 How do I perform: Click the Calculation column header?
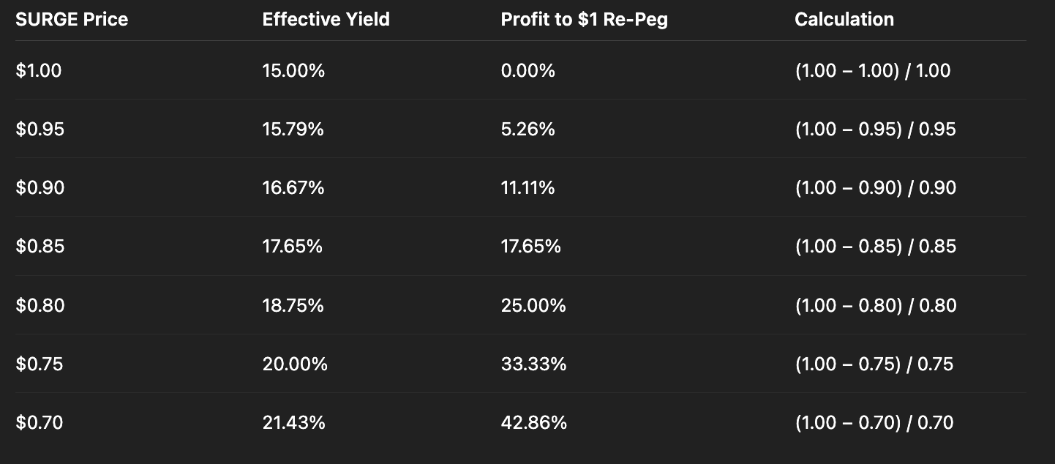click(x=844, y=19)
